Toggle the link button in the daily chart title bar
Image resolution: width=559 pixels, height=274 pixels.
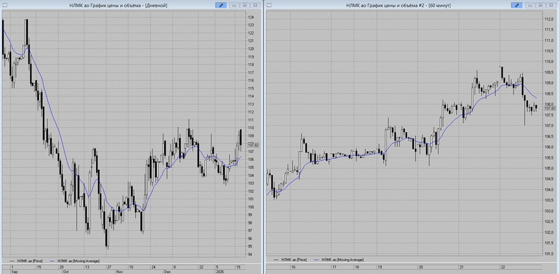[x=221, y=6]
